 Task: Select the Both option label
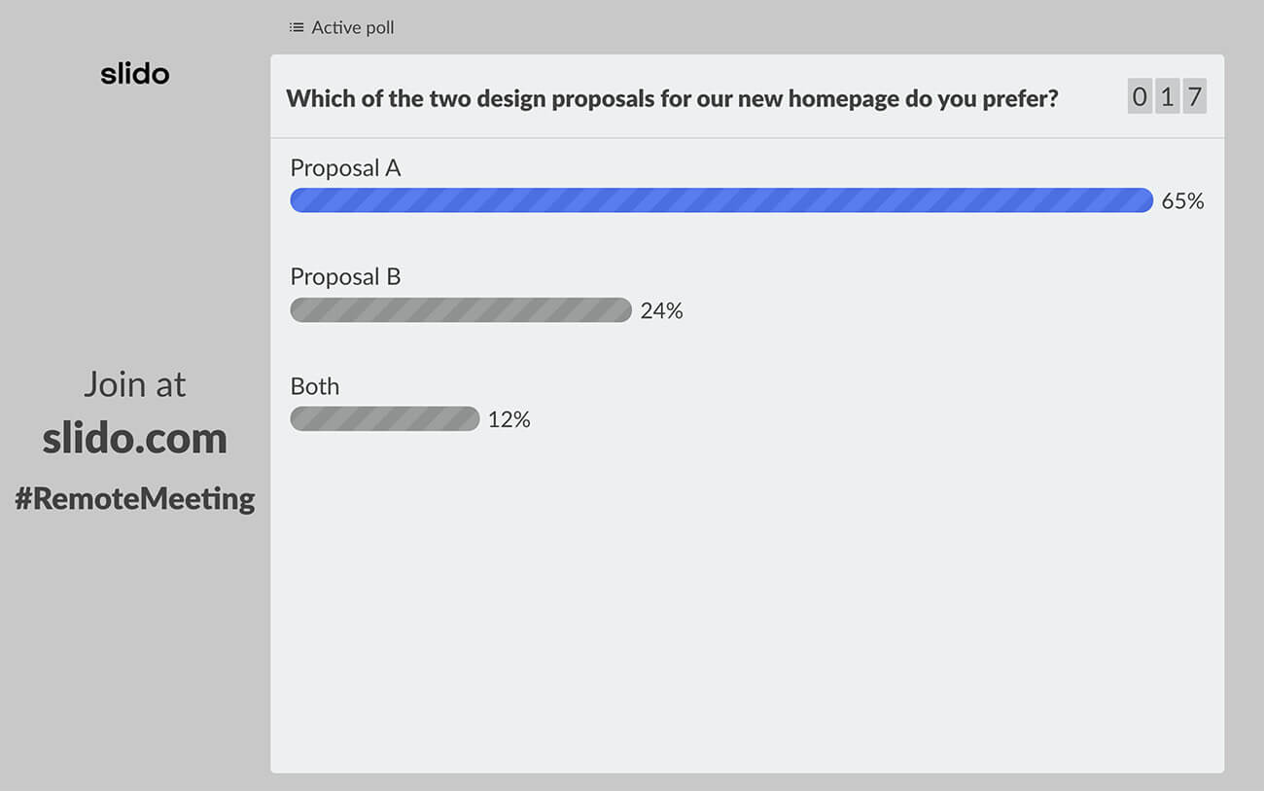315,386
